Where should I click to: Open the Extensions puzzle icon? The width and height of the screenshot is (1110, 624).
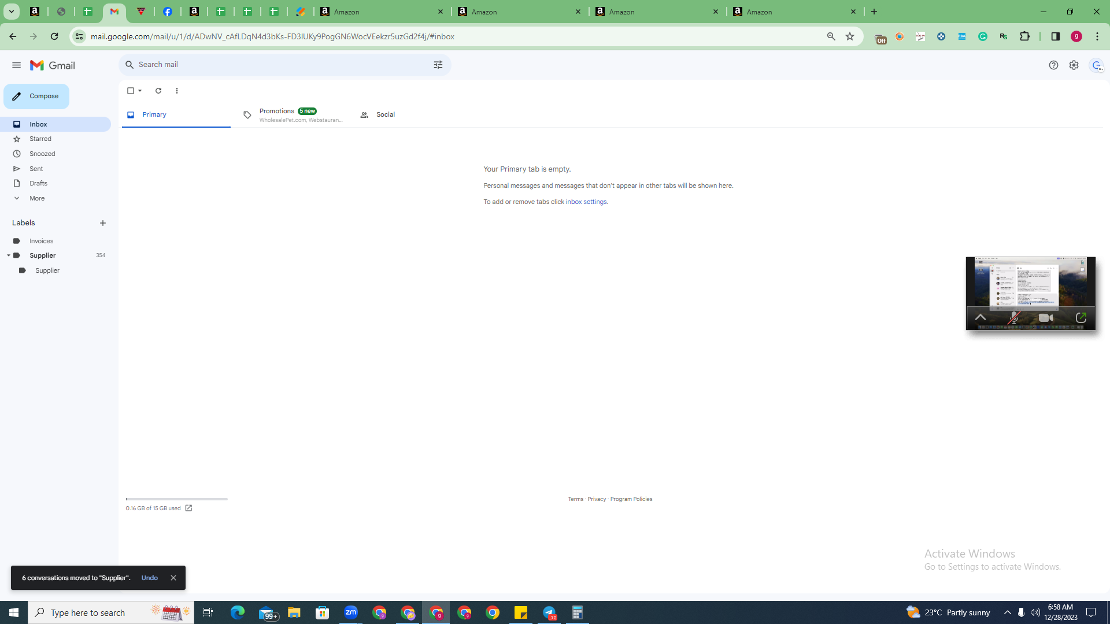(1024, 36)
